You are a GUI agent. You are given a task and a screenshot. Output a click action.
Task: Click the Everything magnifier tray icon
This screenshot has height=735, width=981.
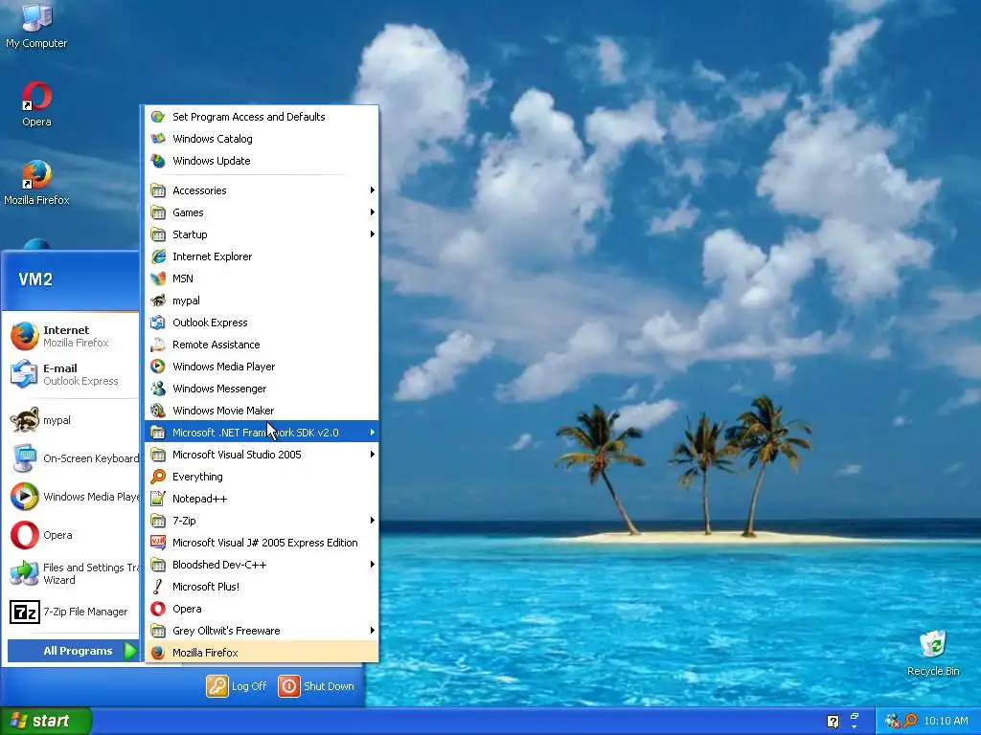tap(910, 721)
